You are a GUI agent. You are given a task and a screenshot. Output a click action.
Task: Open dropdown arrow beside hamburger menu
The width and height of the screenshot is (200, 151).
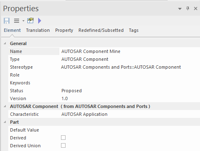[23, 21]
